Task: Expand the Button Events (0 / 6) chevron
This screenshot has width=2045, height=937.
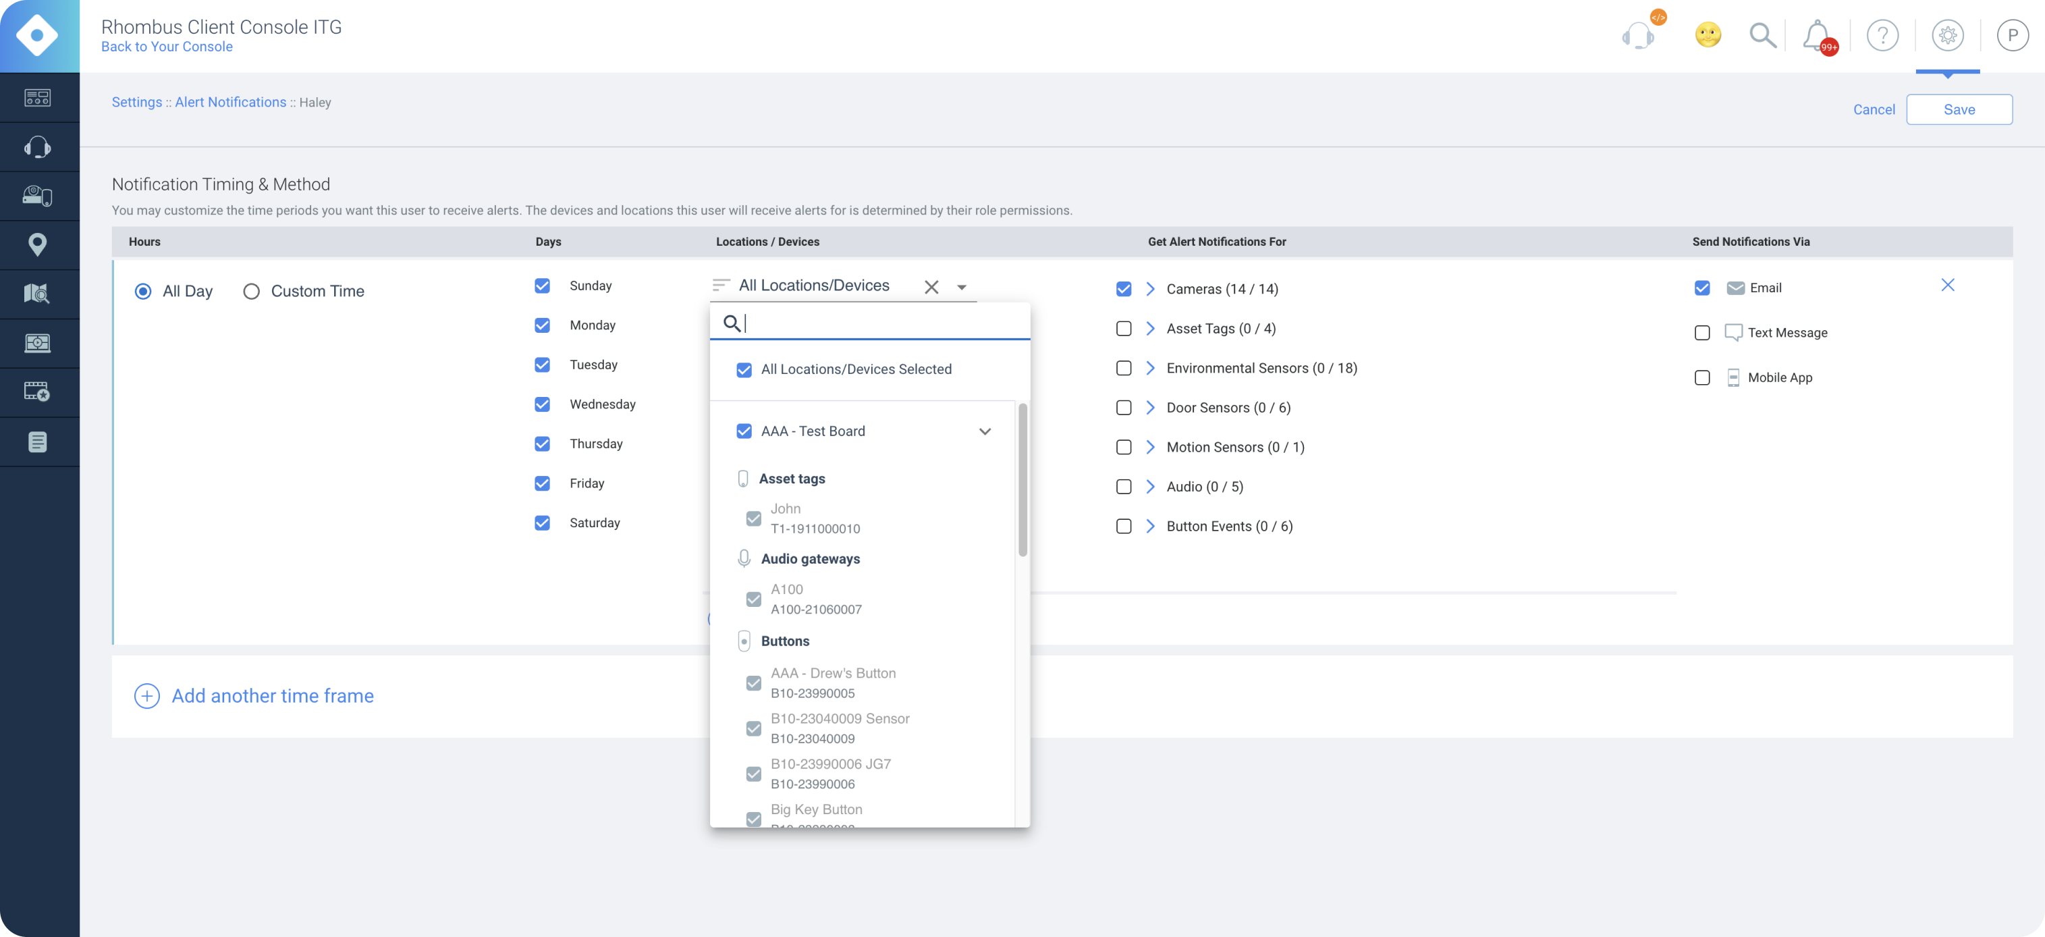Action: [1149, 527]
